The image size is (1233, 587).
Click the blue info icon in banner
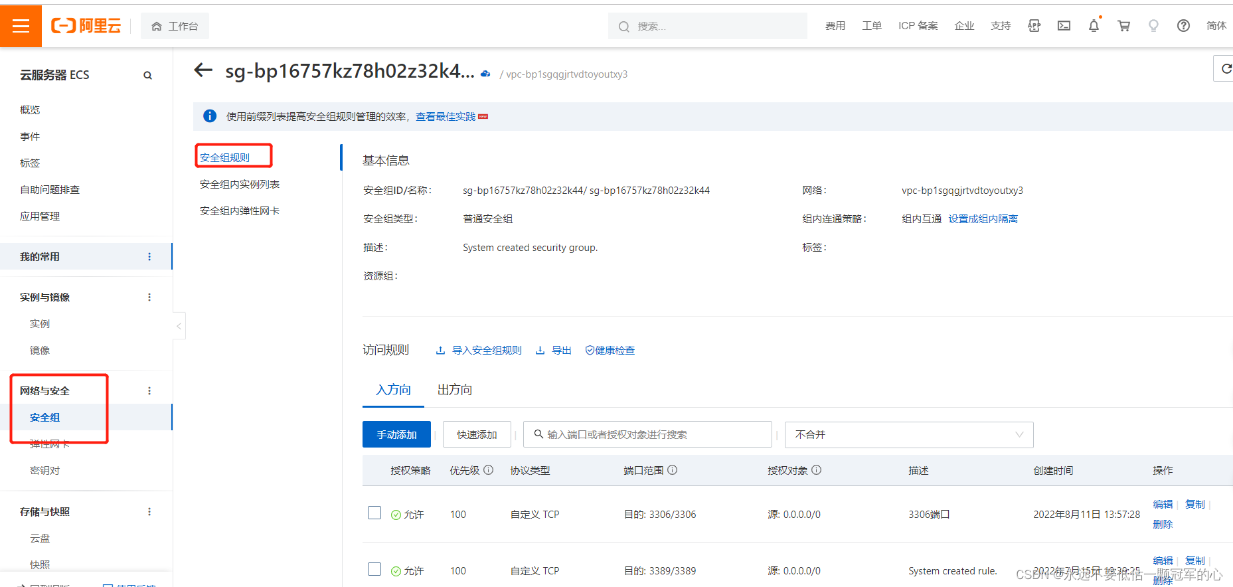[x=210, y=116]
